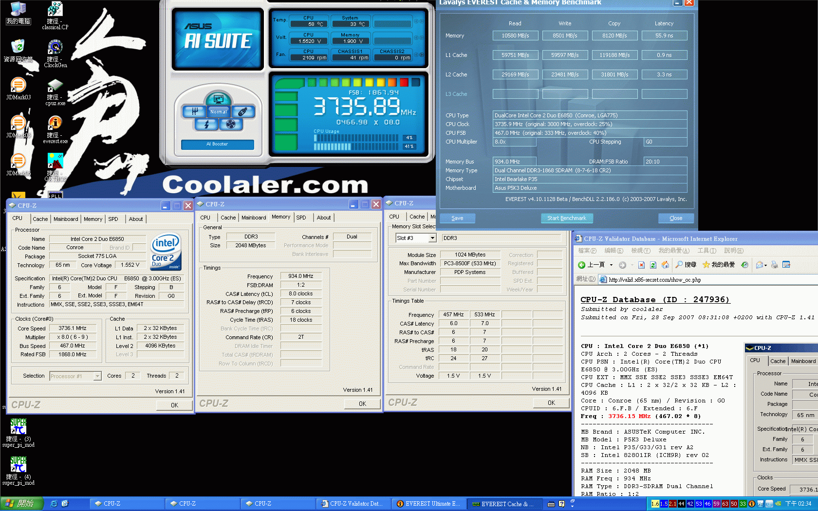Click IE Refresh button

pyautogui.click(x=653, y=265)
